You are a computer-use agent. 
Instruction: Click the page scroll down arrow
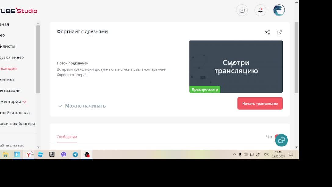(x=297, y=147)
